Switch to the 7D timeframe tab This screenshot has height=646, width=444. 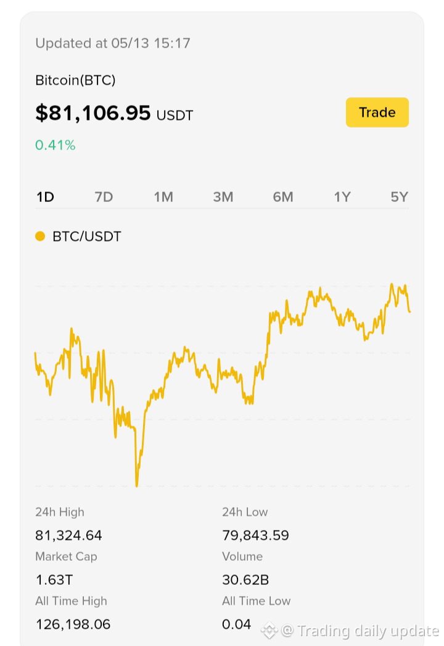[104, 197]
